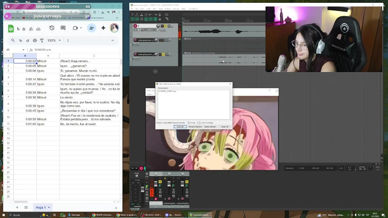
Task: Click the search menus magnifier in Sheets
Action: pyautogui.click(x=13, y=40)
